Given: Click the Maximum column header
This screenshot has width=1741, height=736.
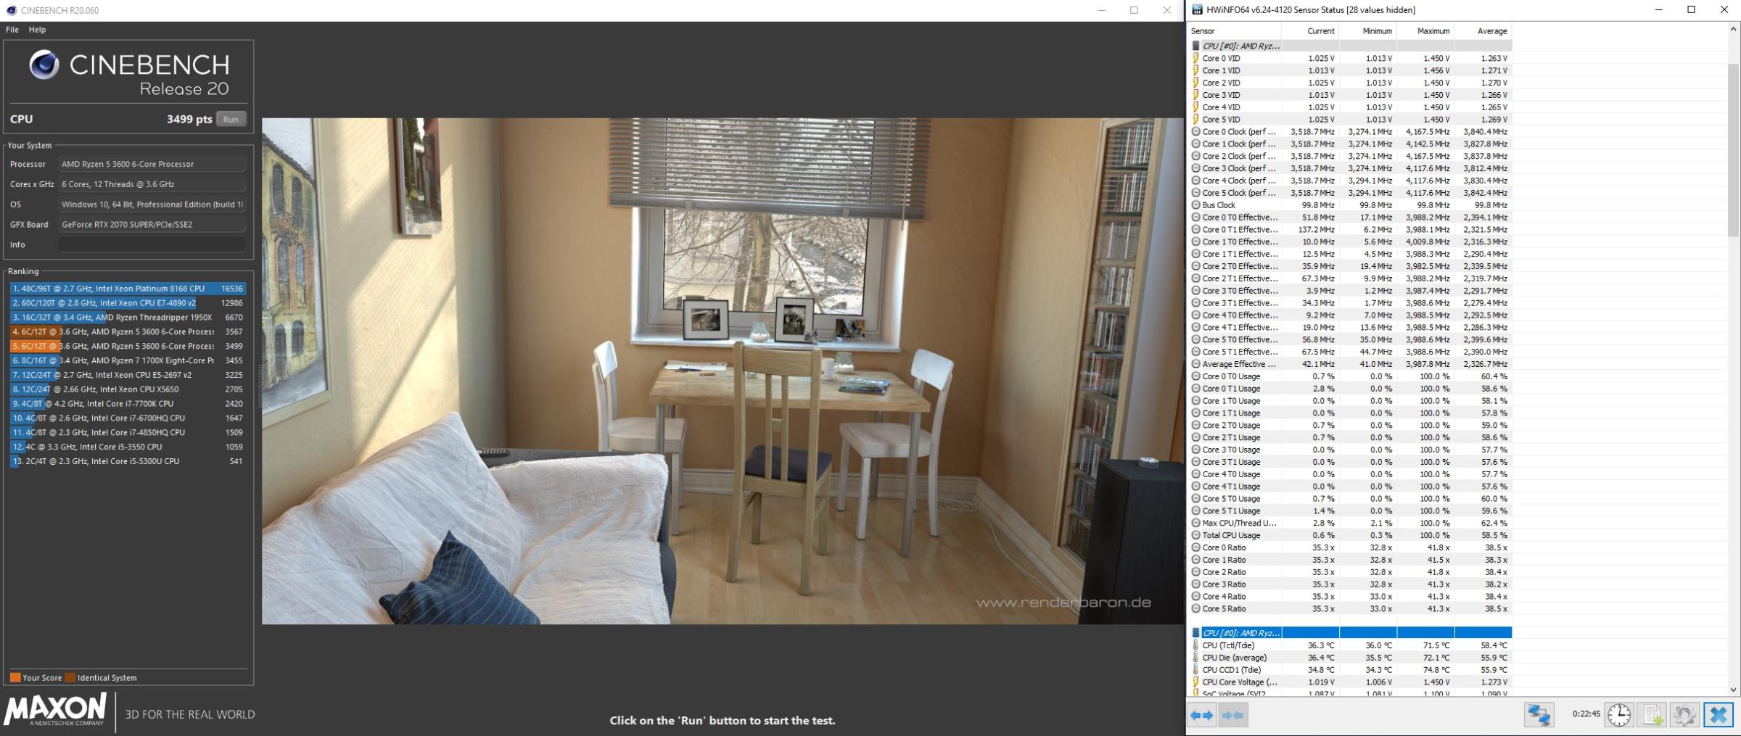Looking at the screenshot, I should coord(1425,31).
